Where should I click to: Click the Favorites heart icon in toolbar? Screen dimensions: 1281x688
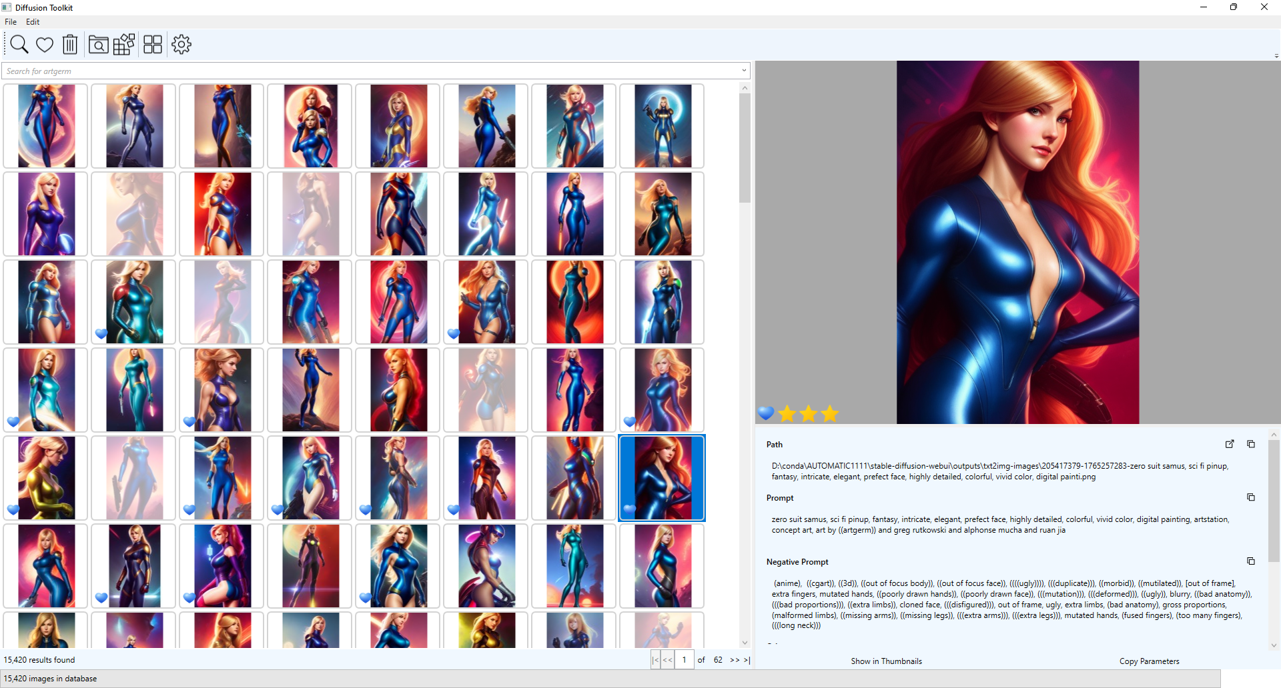pyautogui.click(x=44, y=44)
